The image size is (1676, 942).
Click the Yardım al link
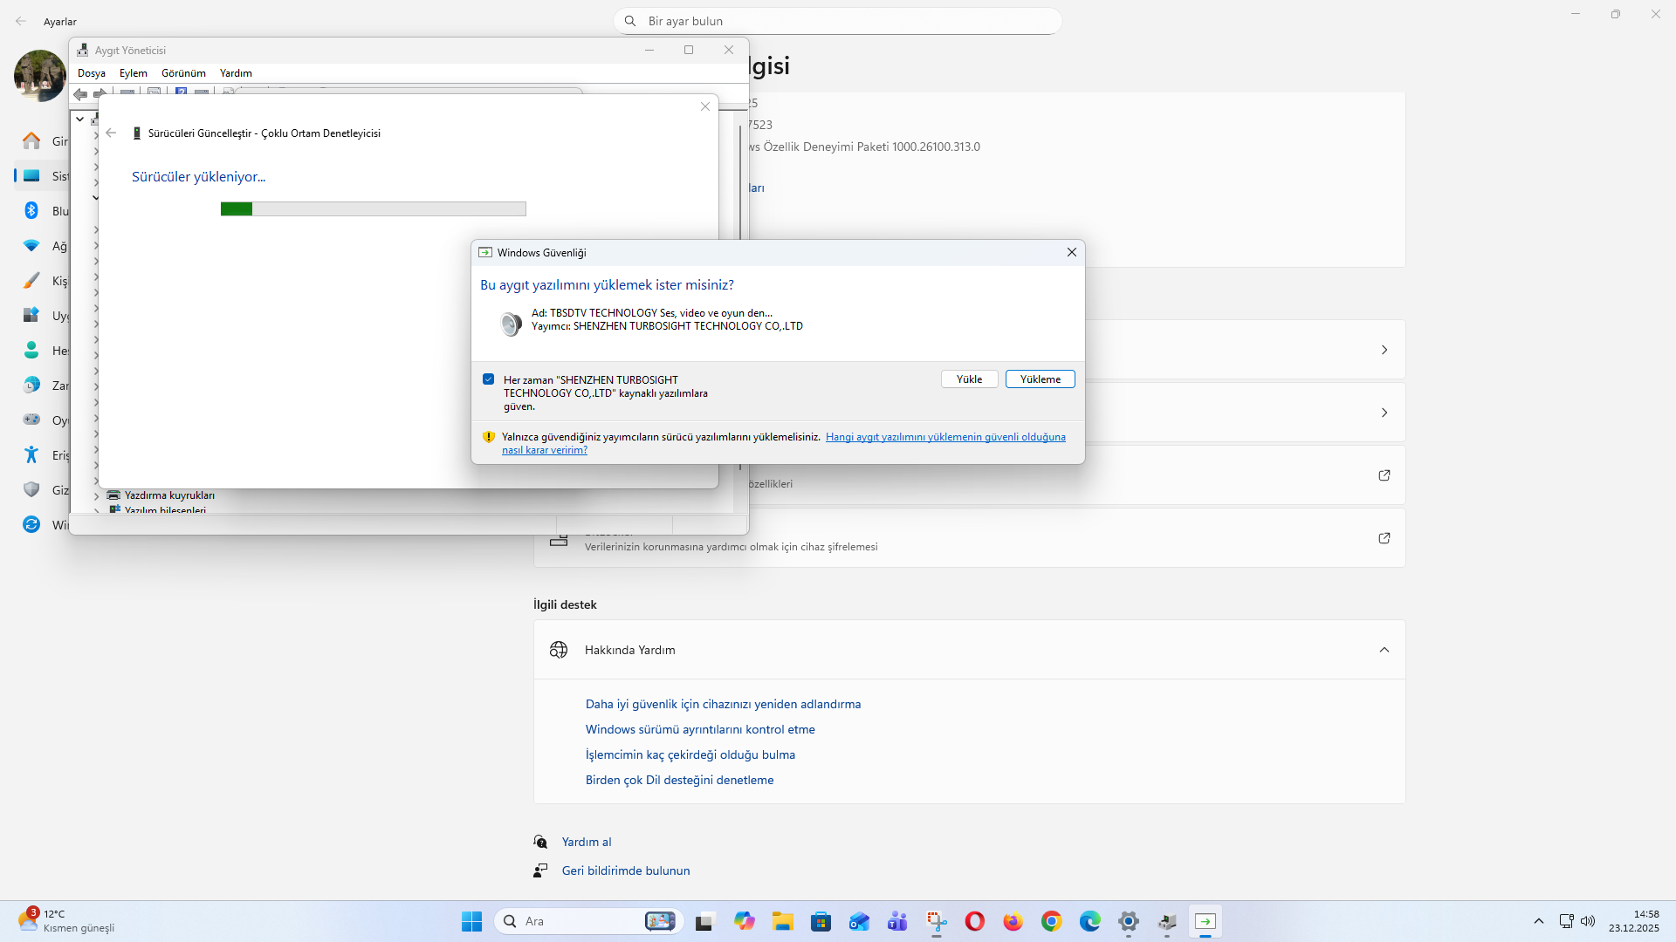pyautogui.click(x=587, y=842)
